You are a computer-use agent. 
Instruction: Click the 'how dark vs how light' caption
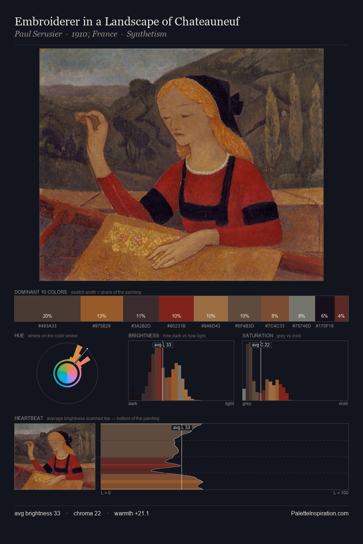click(x=184, y=336)
